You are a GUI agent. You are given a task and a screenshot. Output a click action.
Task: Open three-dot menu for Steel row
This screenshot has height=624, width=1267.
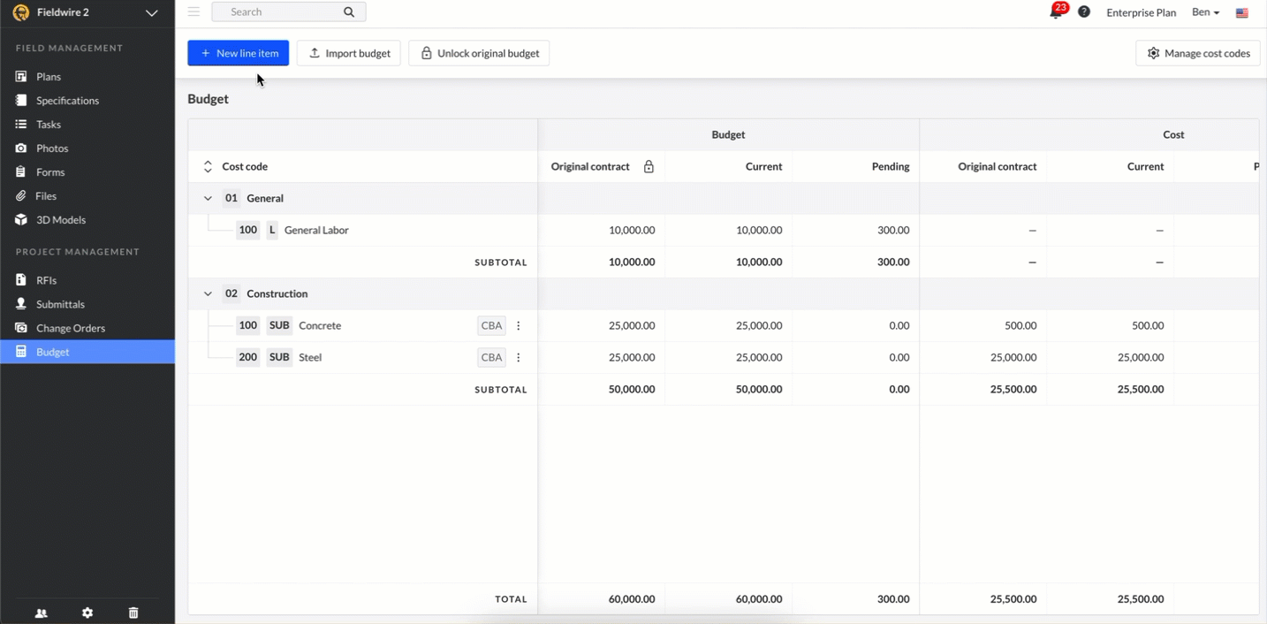pyautogui.click(x=519, y=357)
